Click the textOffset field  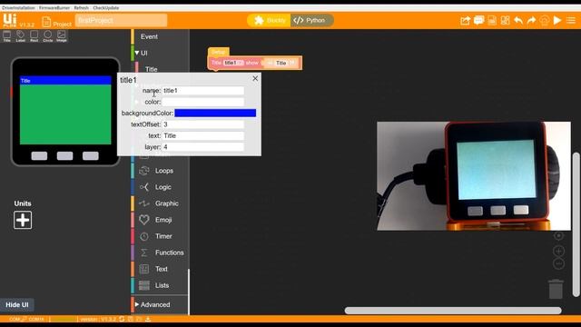pos(203,124)
